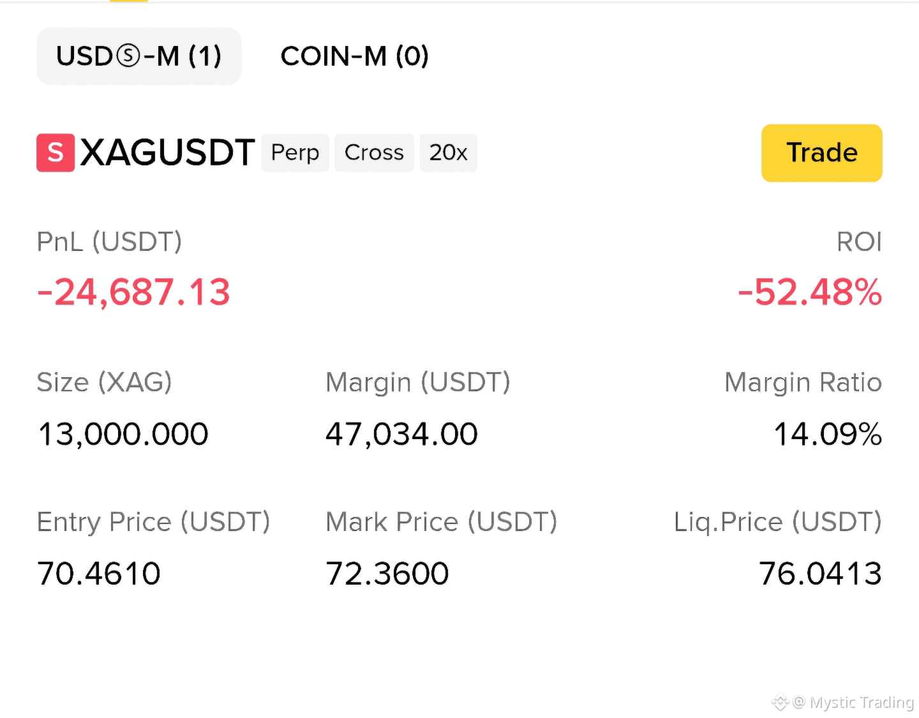The height and width of the screenshot is (718, 919).
Task: Click the Perp tag
Action: (x=295, y=153)
